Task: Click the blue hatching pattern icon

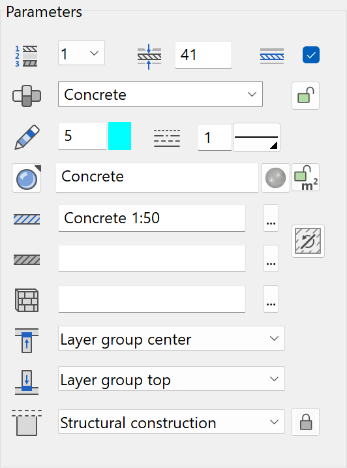Action: [x=27, y=219]
